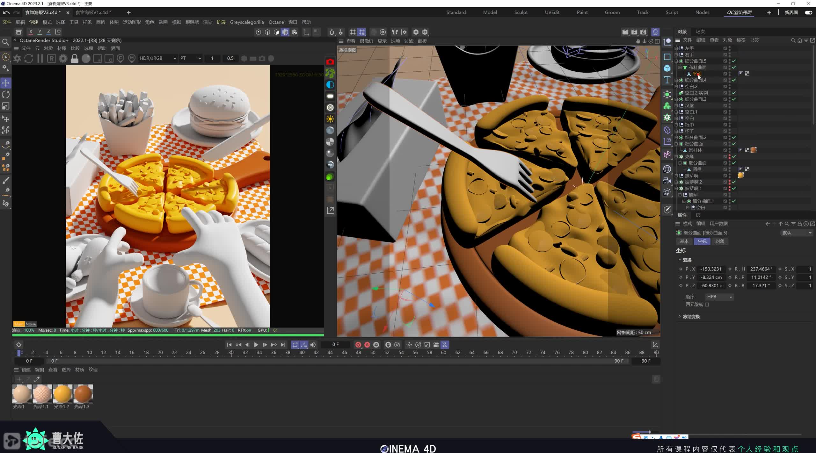The image size is (816, 453).
Task: Switch to the Sculpt layout tab
Action: tap(521, 12)
